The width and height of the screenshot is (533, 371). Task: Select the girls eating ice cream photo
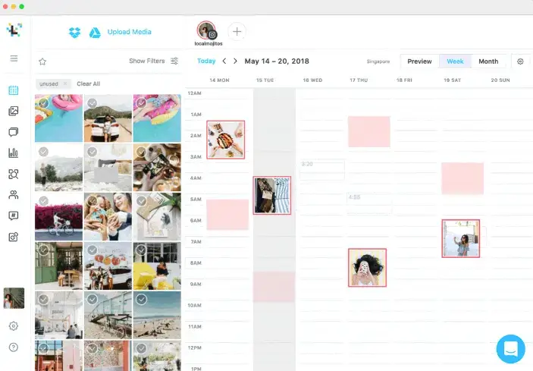108,217
